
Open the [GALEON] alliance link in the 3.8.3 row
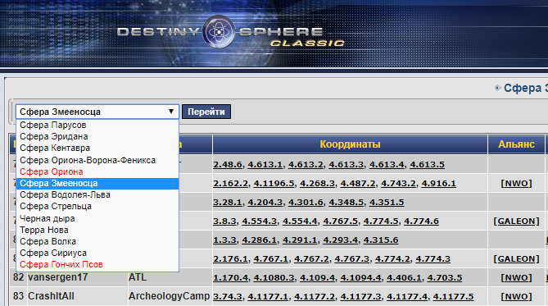click(516, 222)
